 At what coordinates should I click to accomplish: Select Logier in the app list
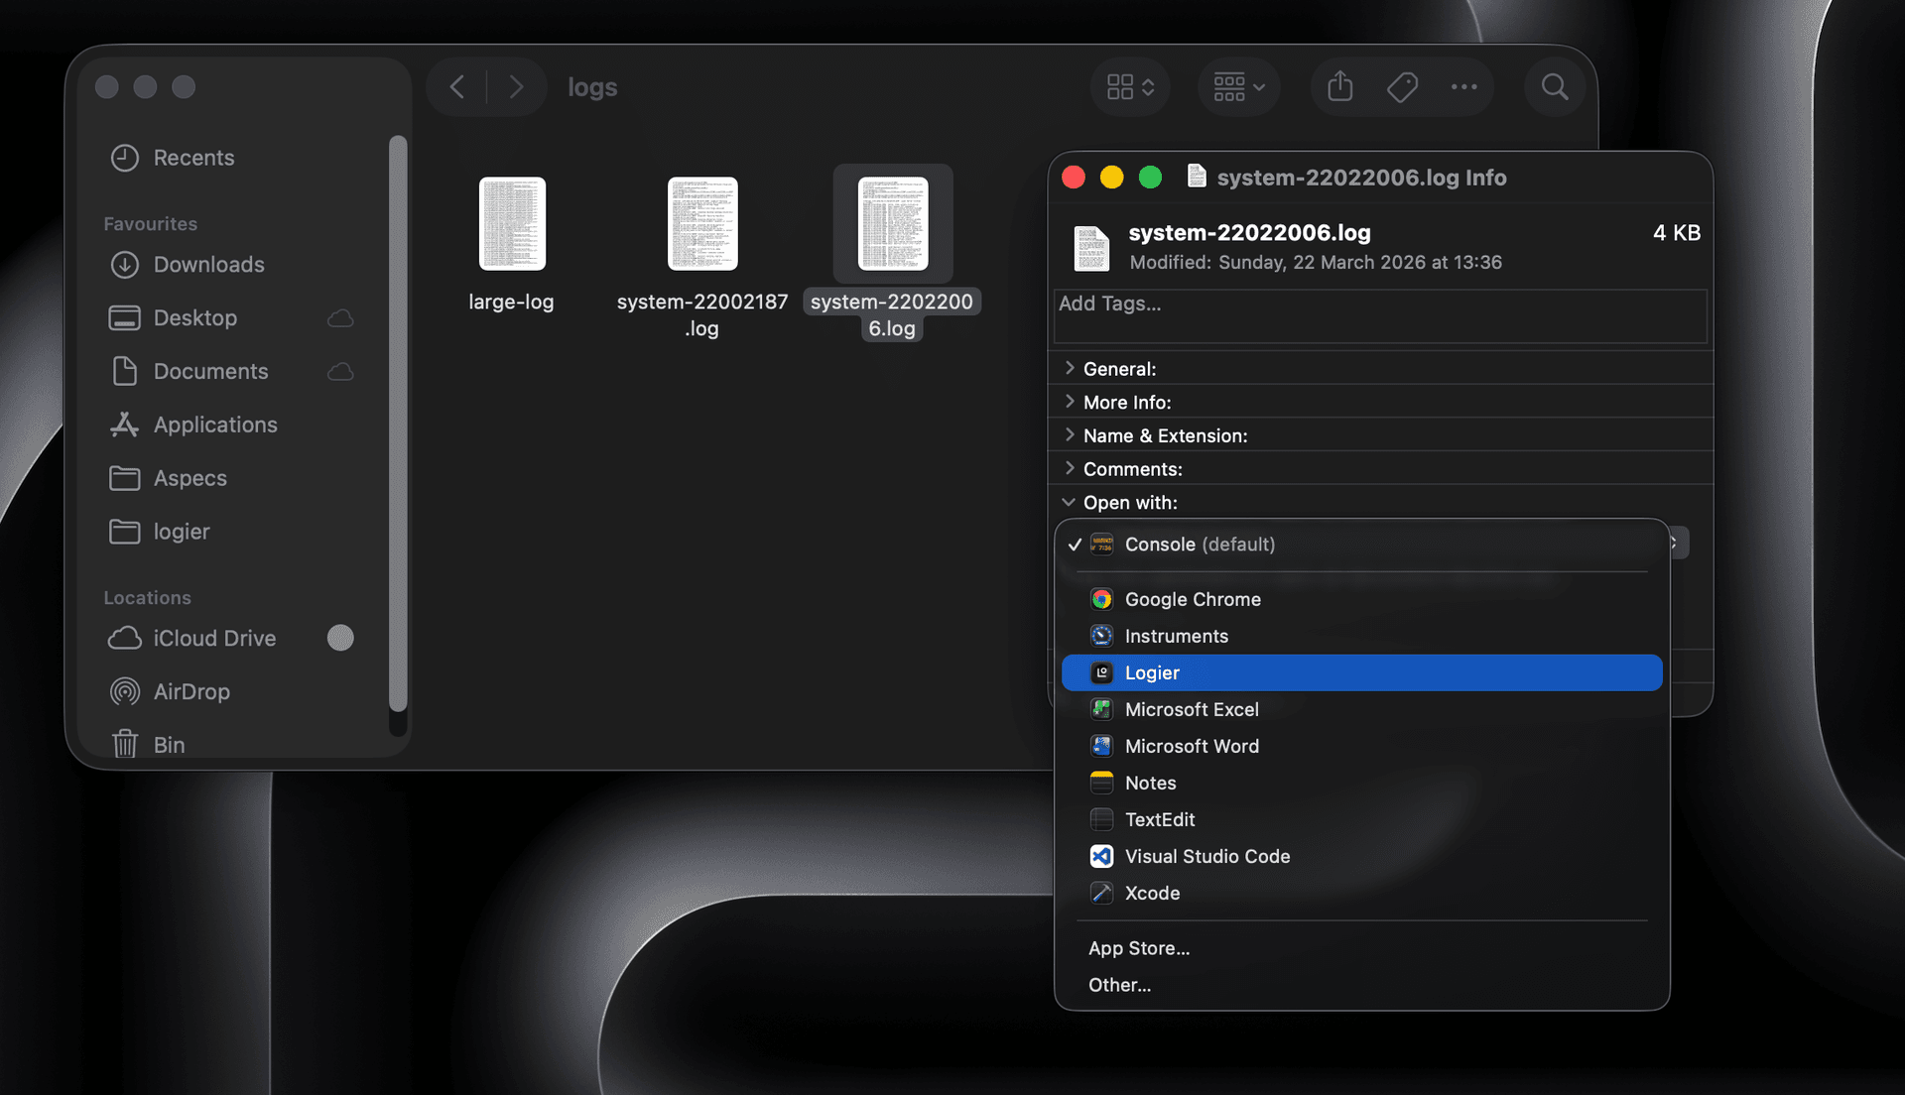1361,673
